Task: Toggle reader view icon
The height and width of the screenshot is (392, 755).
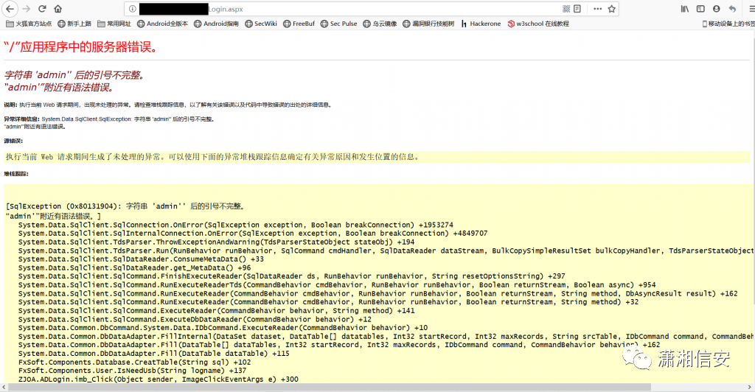Action: pyautogui.click(x=577, y=9)
